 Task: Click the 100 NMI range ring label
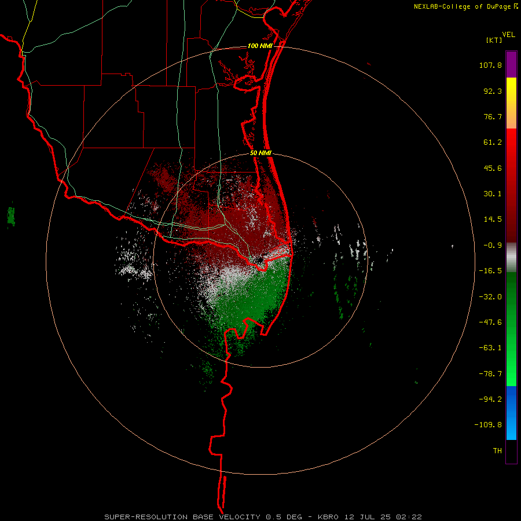(x=260, y=46)
